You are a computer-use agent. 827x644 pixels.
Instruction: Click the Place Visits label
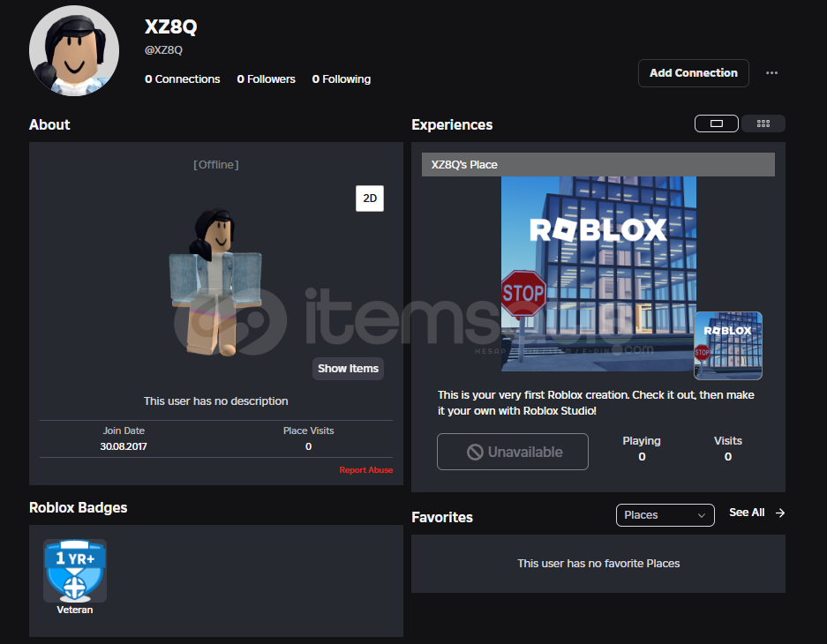309,431
